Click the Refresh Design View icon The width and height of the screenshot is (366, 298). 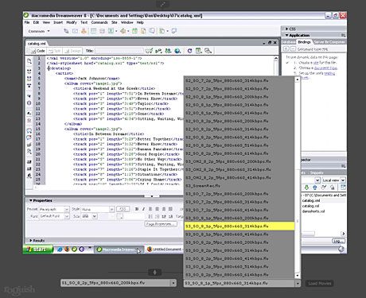[x=189, y=51]
